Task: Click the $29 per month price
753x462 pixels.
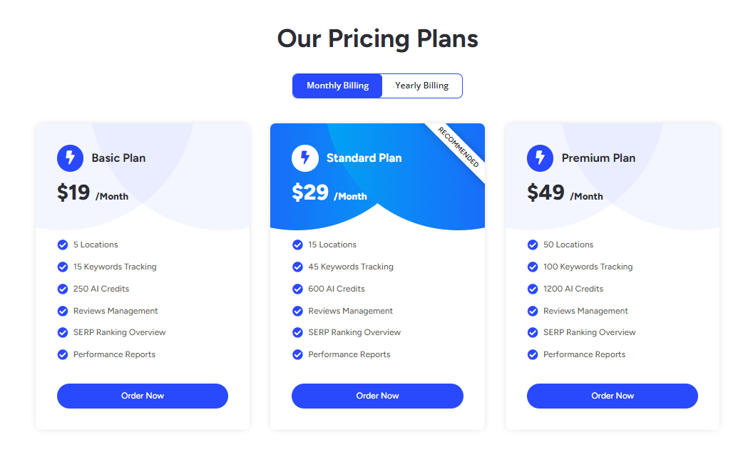Action: tap(329, 193)
